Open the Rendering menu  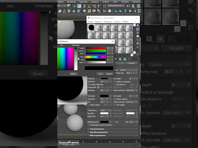pos(71,2)
